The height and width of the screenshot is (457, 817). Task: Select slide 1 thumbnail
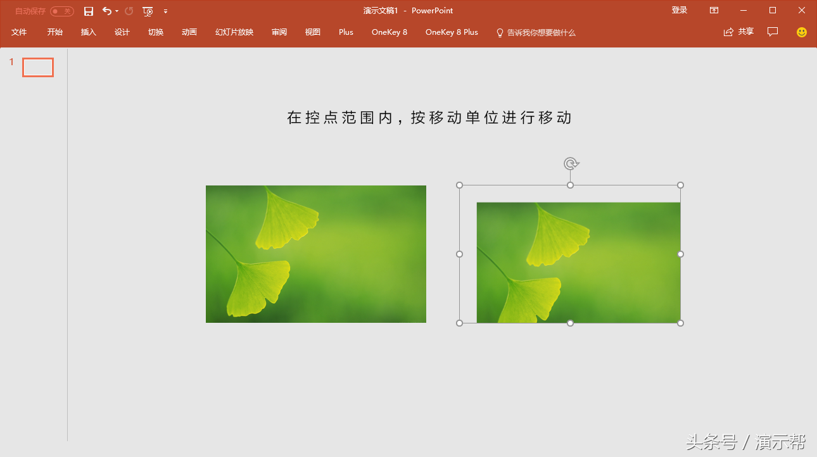(x=38, y=67)
